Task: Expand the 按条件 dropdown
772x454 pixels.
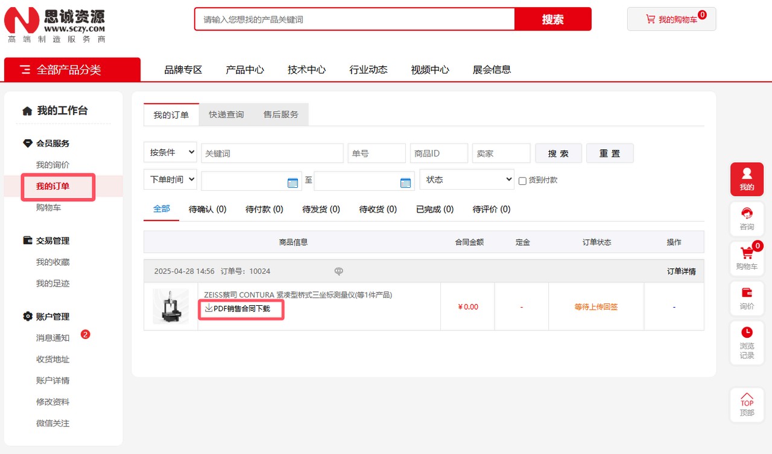Action: [171, 153]
